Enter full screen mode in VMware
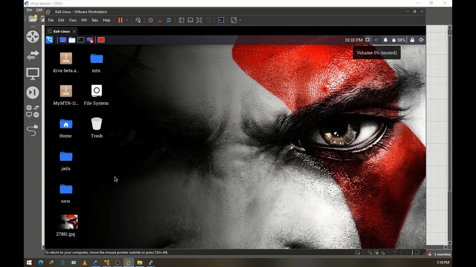The image size is (476, 267). tap(199, 20)
